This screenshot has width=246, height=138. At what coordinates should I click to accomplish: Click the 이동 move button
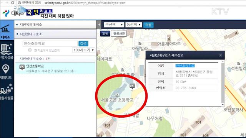tap(148, 25)
